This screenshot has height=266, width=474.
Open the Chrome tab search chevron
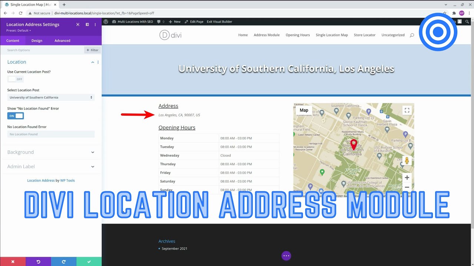(x=445, y=4)
